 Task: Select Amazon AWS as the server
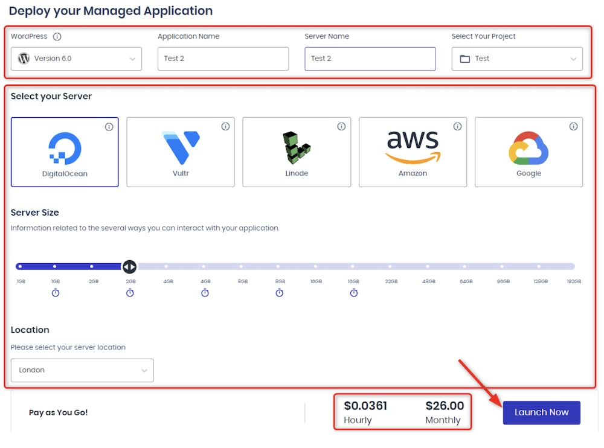click(413, 152)
